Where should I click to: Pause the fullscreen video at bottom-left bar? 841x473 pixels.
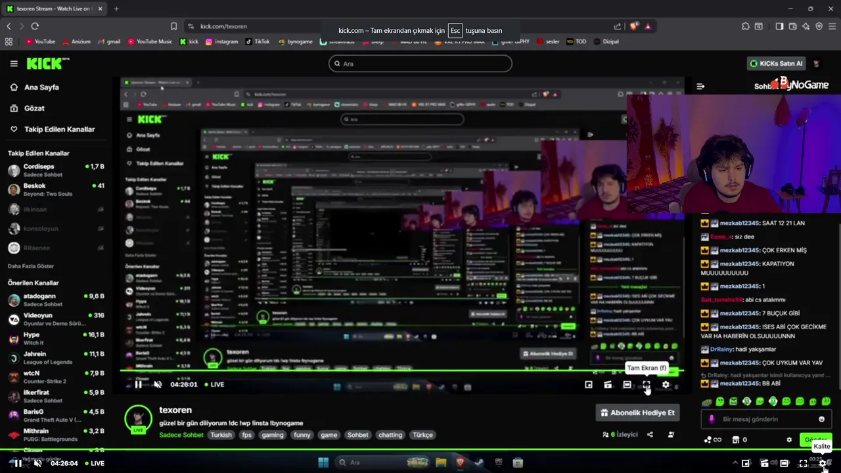click(x=18, y=463)
